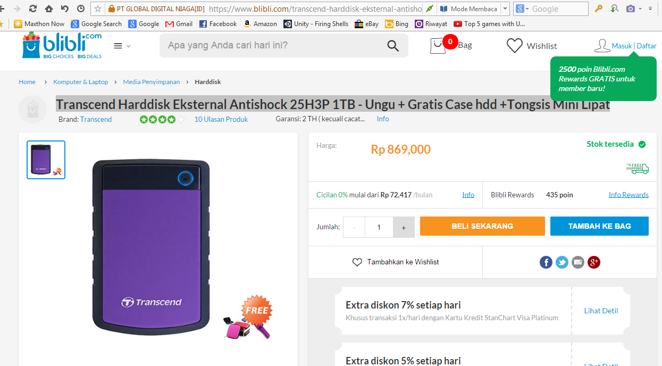Reload the page with refresh icon
This screenshot has width=662, height=366.
point(33,9)
